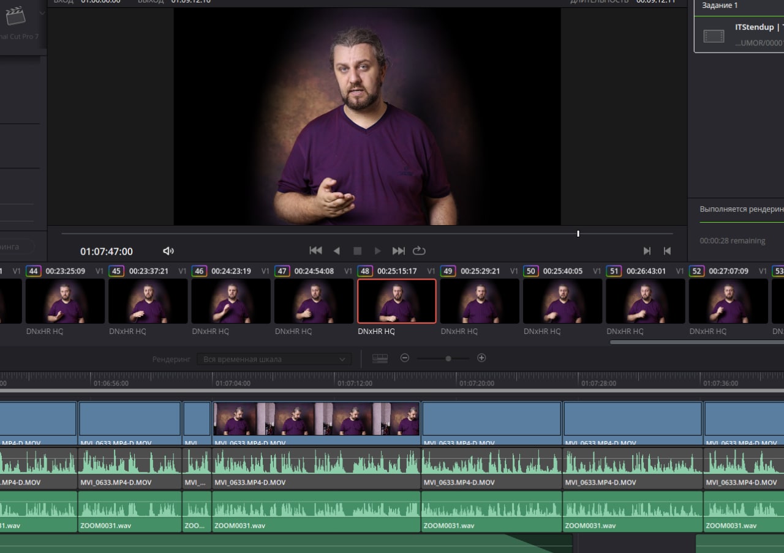Select clip 52 thumbnail
The height and width of the screenshot is (553, 784).
click(x=728, y=301)
